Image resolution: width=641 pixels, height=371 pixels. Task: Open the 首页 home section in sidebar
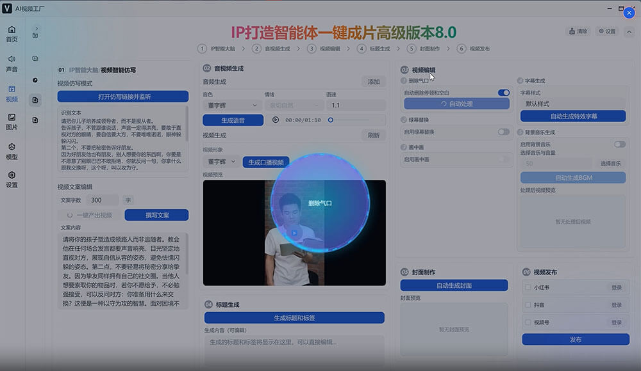click(x=12, y=33)
